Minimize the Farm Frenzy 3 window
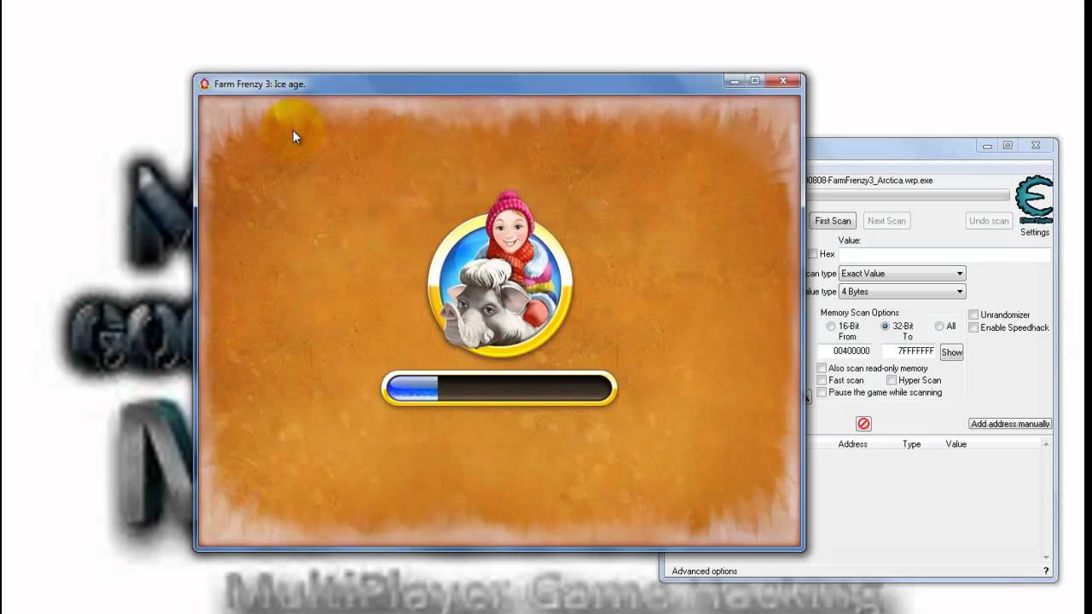 735,81
